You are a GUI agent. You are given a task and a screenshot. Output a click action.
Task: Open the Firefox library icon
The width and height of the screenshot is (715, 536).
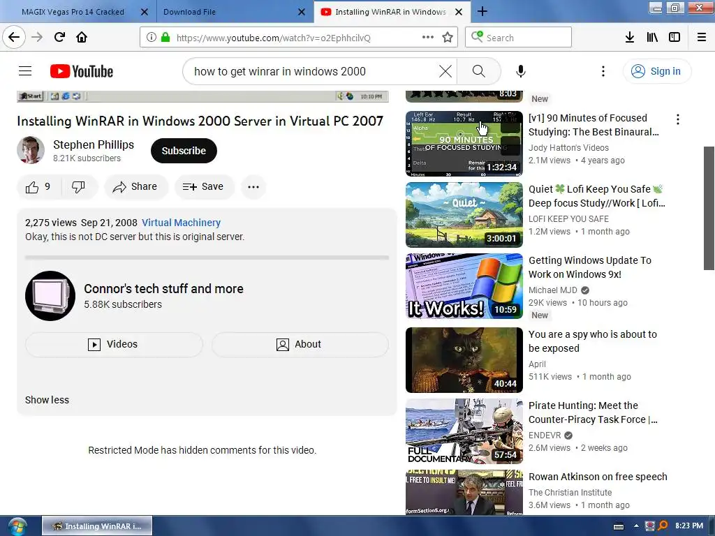tap(652, 37)
